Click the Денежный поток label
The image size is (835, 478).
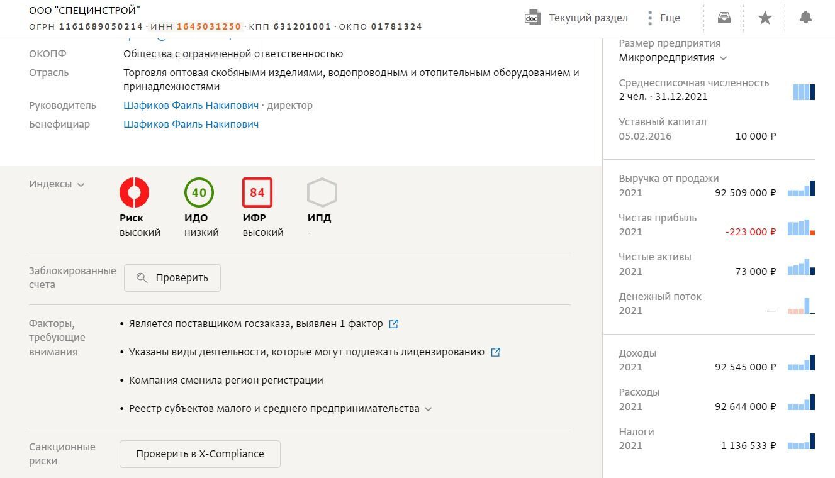pyautogui.click(x=660, y=297)
